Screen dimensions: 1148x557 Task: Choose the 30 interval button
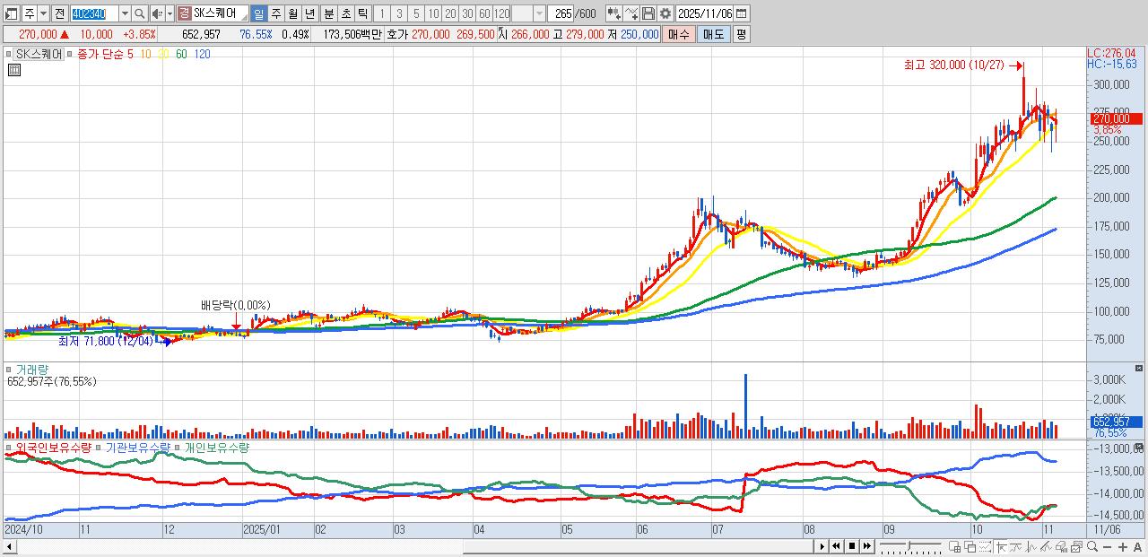pos(467,13)
